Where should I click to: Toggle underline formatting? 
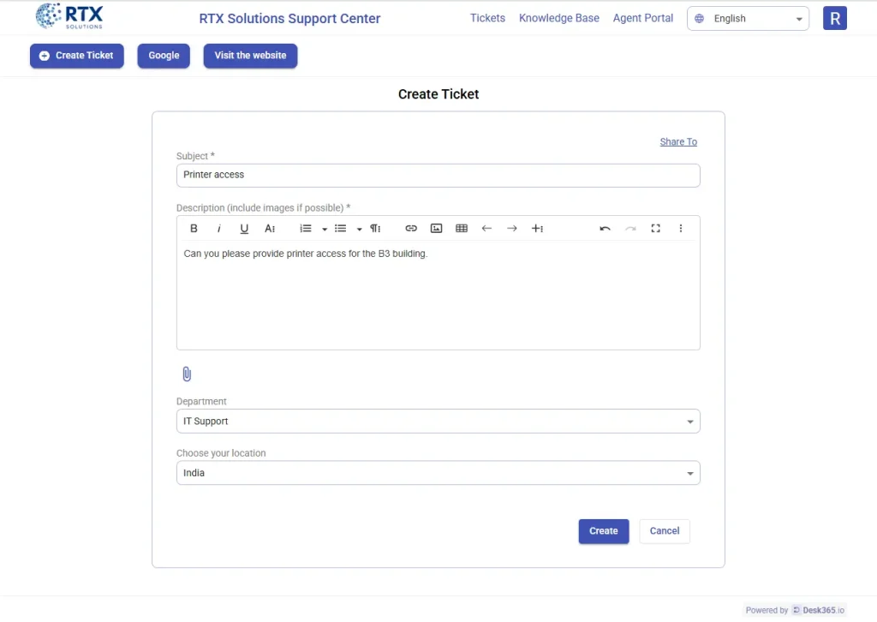pyautogui.click(x=244, y=228)
